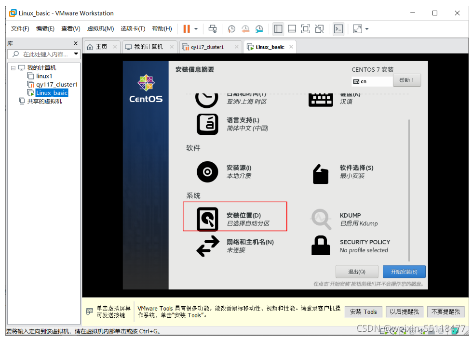Viewport: 473px width, 338px height.
Task: Open the 文件(F) menu
Action: pos(20,28)
